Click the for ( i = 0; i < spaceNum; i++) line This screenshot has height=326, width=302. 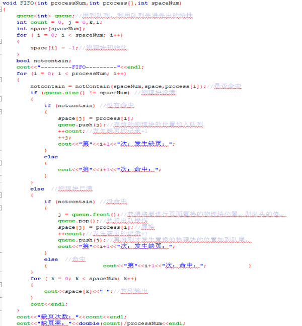coord(69,35)
